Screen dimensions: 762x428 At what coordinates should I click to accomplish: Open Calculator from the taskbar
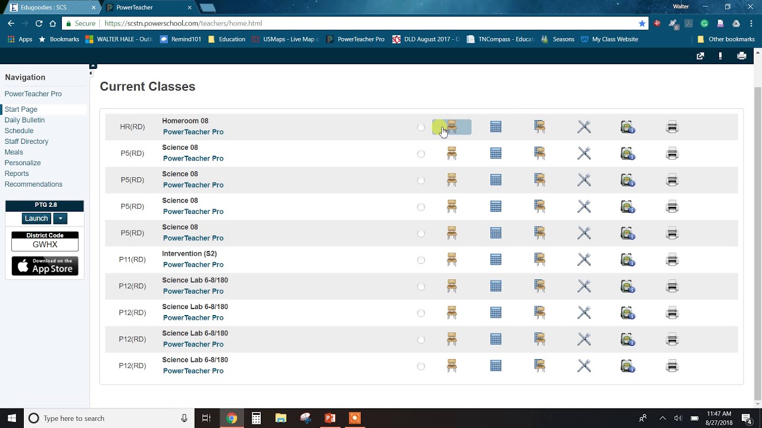pos(256,418)
